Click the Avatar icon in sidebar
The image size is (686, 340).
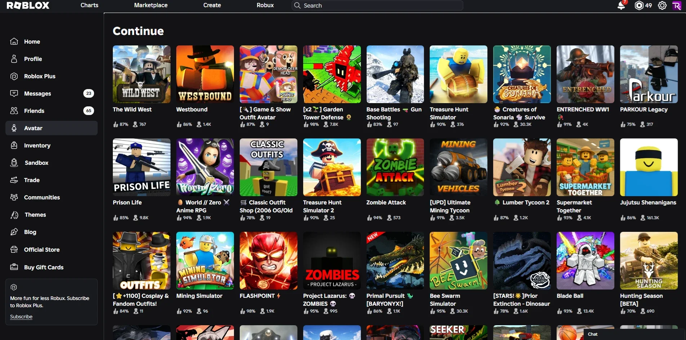tap(14, 128)
